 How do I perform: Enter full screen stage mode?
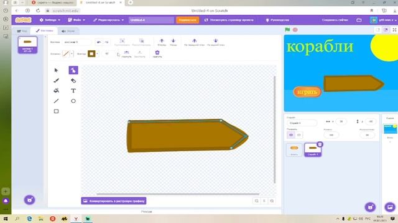(394, 30)
